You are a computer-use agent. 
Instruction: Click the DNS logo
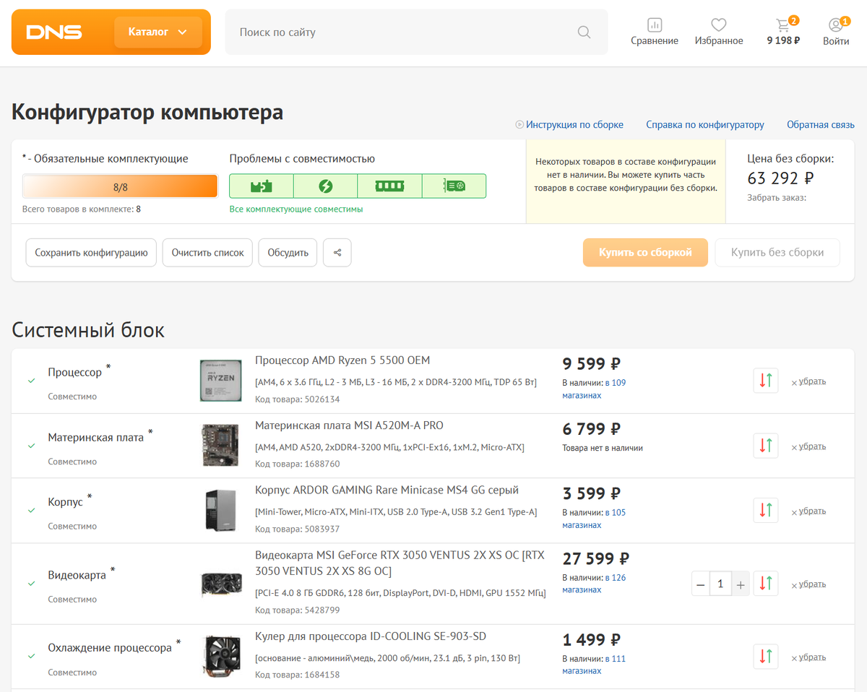54,32
